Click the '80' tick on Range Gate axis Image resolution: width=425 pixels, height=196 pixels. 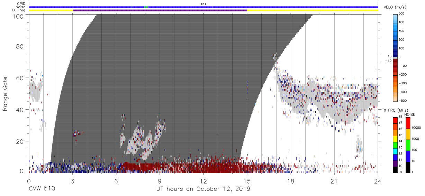(x=20, y=46)
